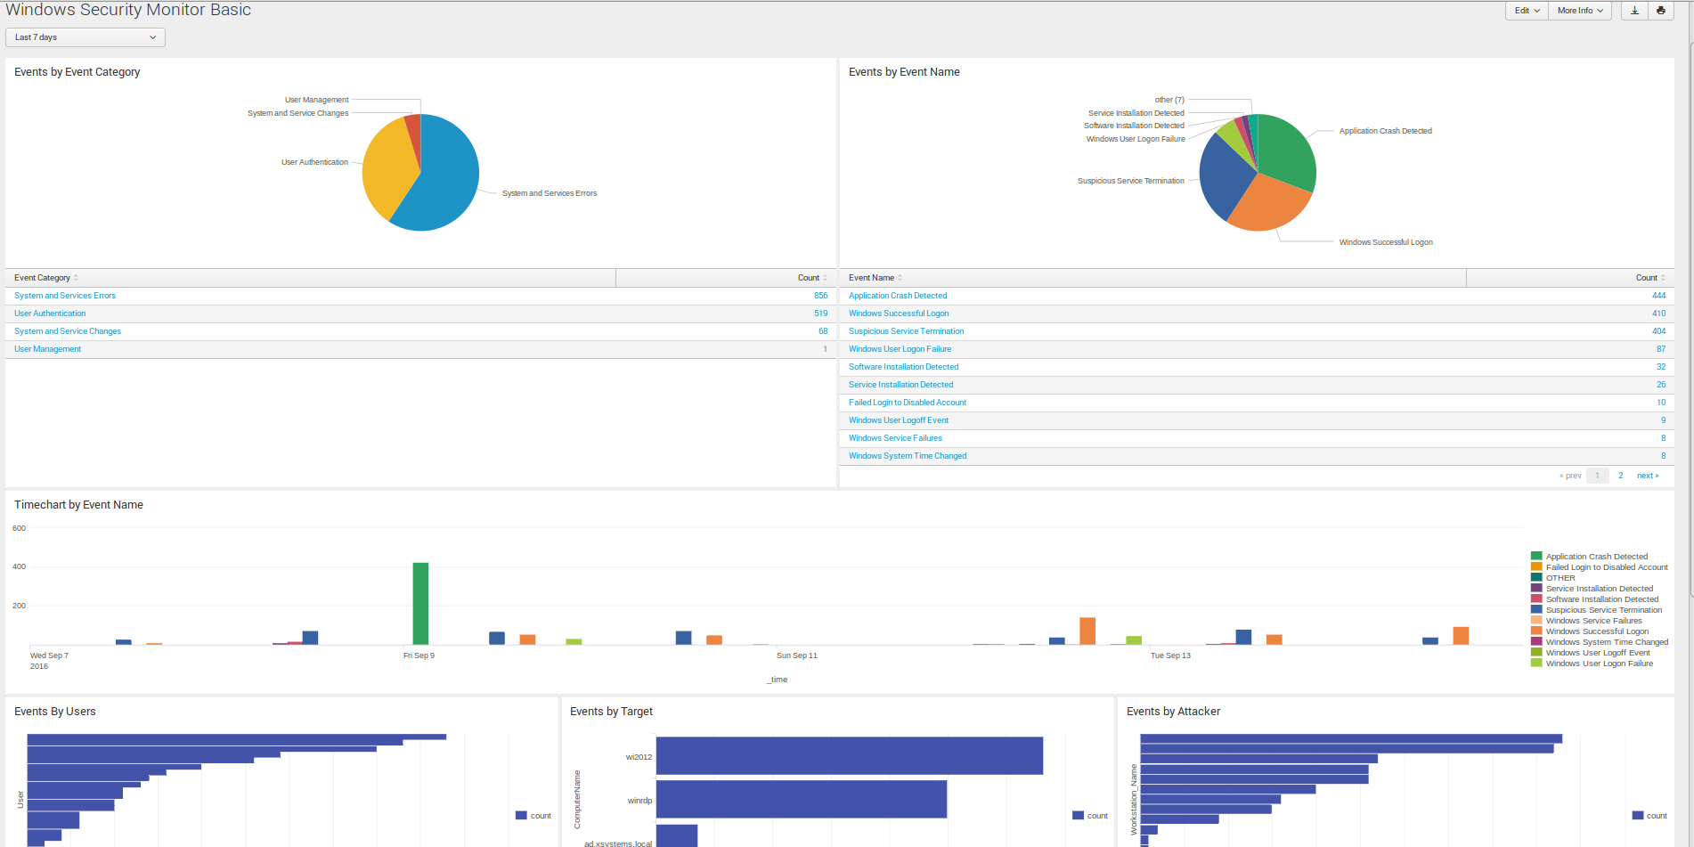1694x847 pixels.
Task: Click sort icon beside Event Name header
Action: [900, 278]
